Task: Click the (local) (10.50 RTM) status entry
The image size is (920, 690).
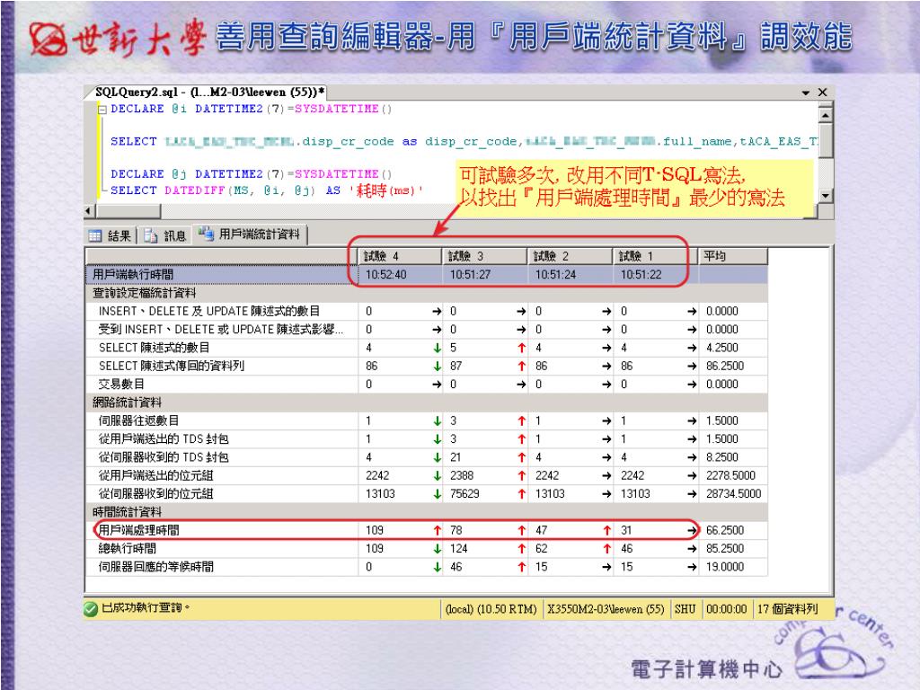Action: pyautogui.click(x=491, y=609)
